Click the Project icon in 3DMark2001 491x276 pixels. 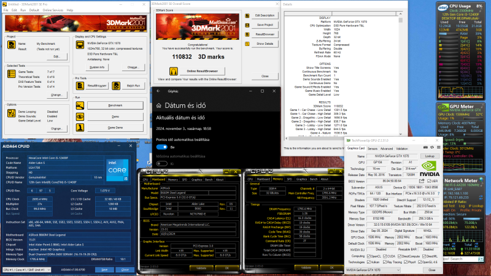pyautogui.click(x=12, y=45)
